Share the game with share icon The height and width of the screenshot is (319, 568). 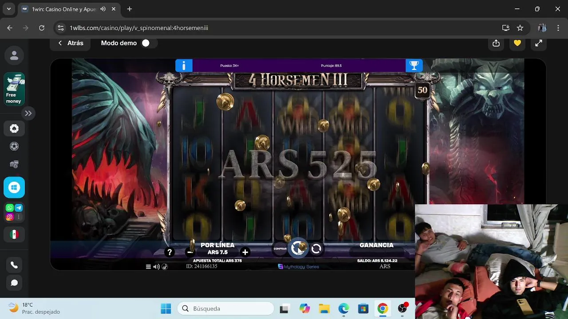[496, 43]
